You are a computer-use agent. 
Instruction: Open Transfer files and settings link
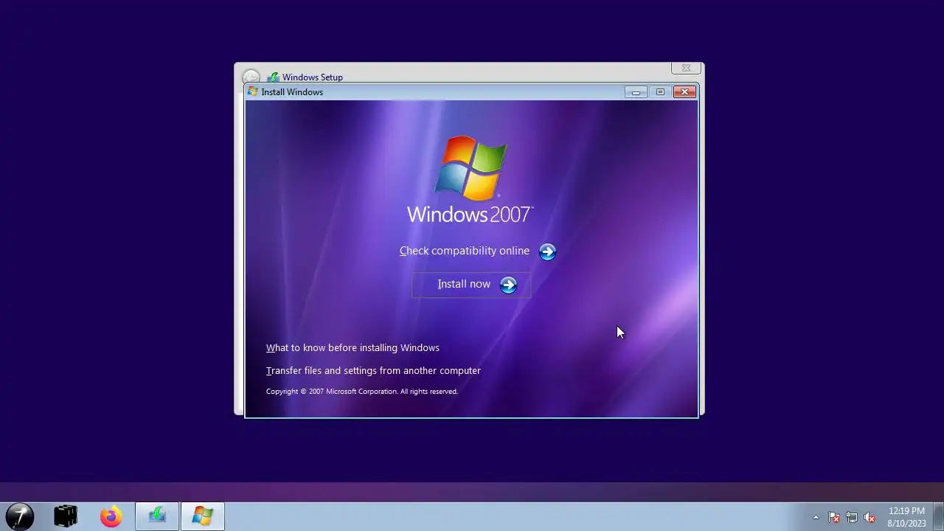(373, 370)
